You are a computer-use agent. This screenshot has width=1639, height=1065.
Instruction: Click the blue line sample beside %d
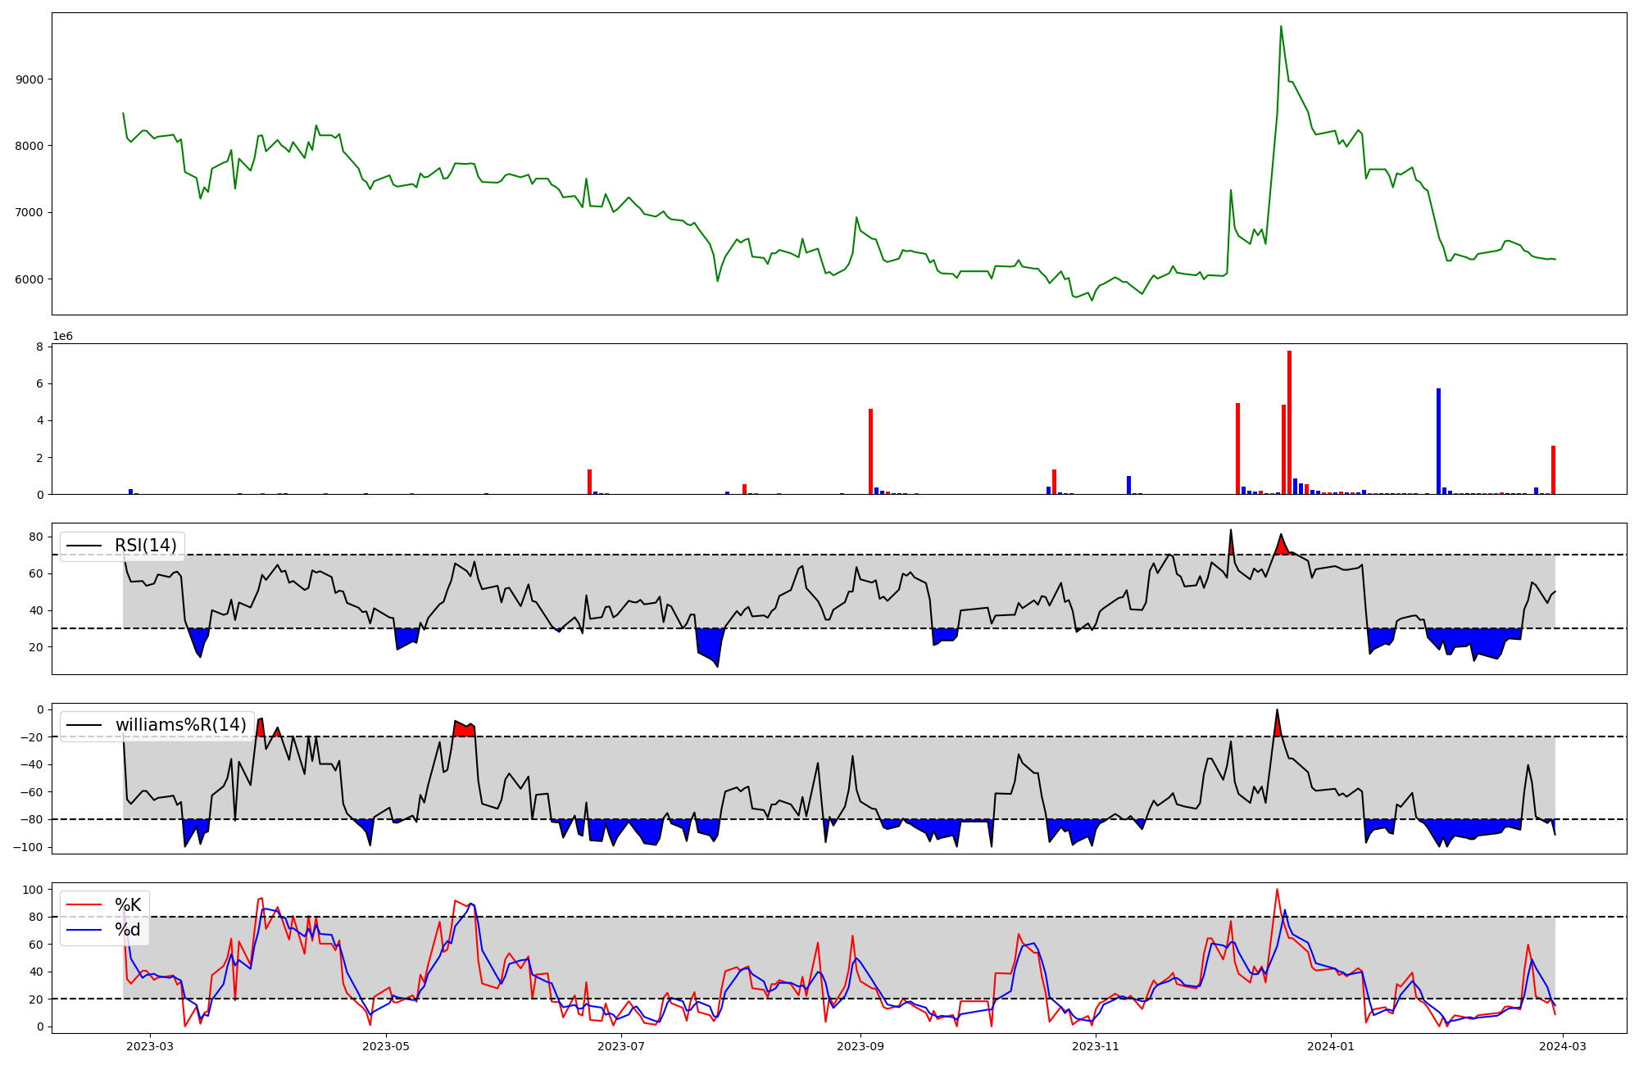84,930
